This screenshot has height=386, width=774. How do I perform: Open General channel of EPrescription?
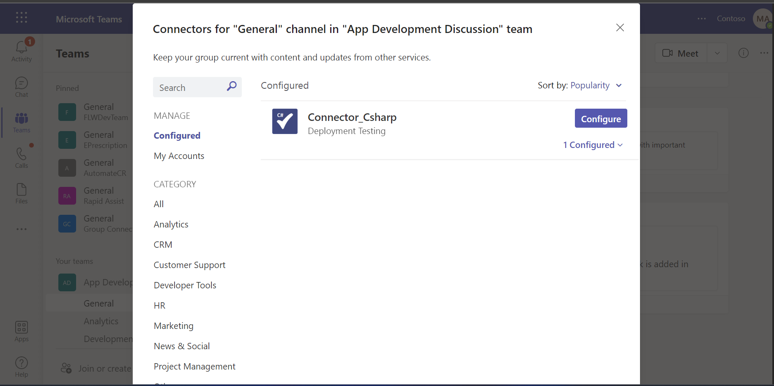98,135
